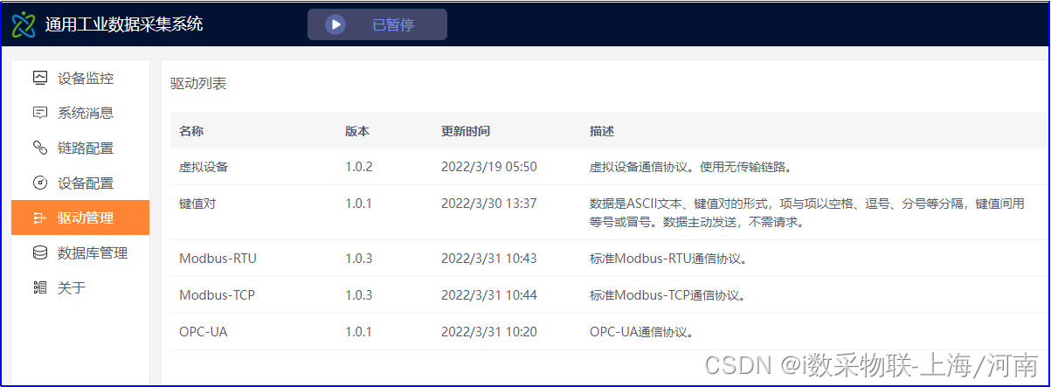Click the play icon in status button

click(x=335, y=24)
